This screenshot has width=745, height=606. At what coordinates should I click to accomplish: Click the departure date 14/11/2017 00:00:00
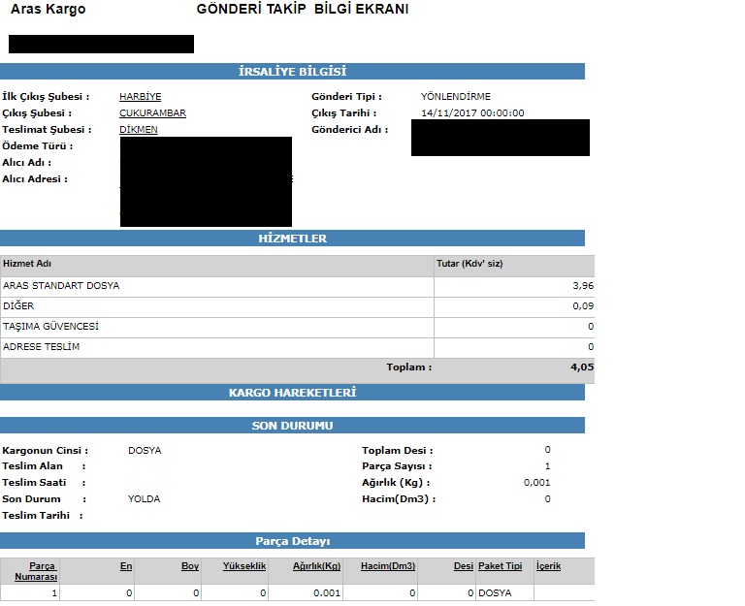click(x=472, y=113)
